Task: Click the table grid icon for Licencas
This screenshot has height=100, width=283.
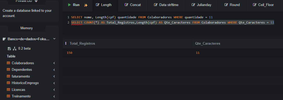Action: coord(8,90)
